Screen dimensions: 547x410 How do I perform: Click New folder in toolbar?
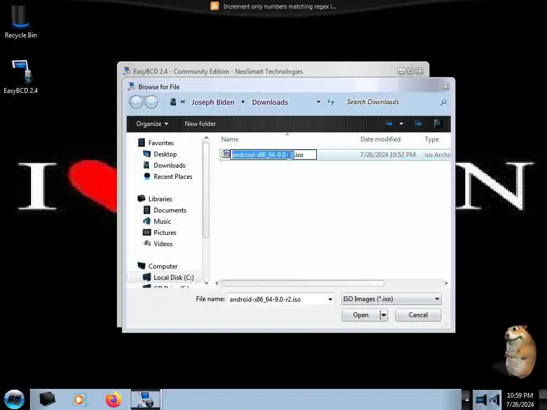pyautogui.click(x=200, y=124)
